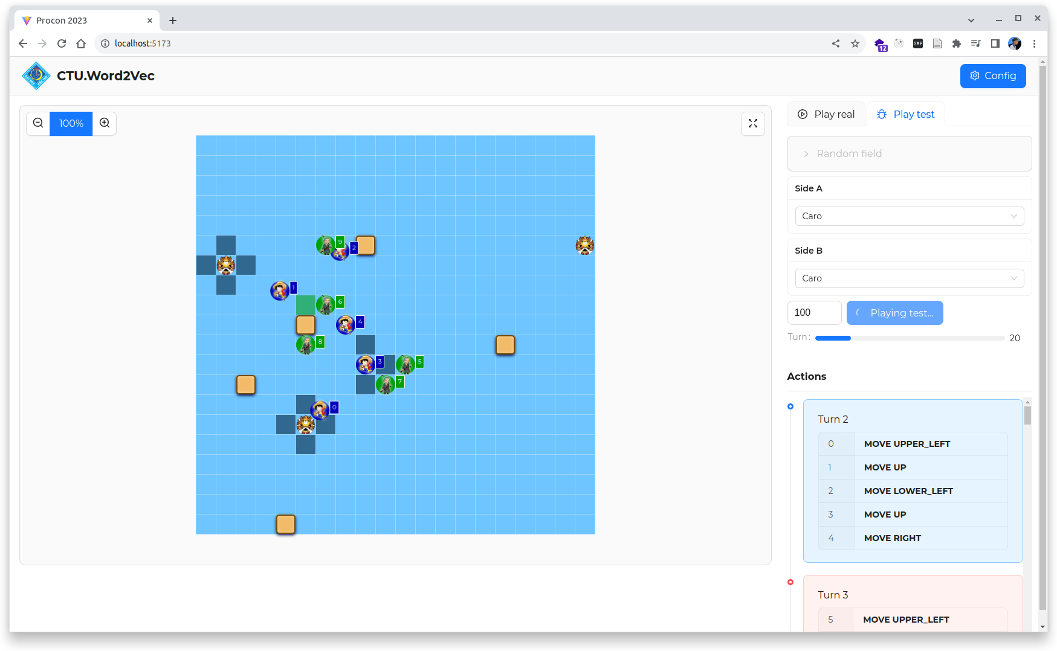Open the browser side panel icon
The width and height of the screenshot is (1057, 651).
pos(995,43)
